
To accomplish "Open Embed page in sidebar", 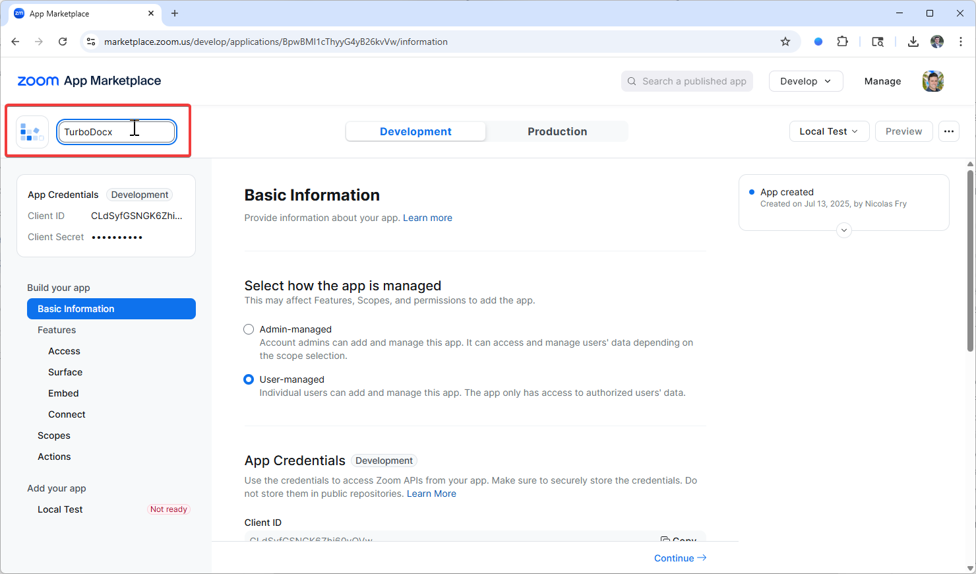I will (x=63, y=393).
